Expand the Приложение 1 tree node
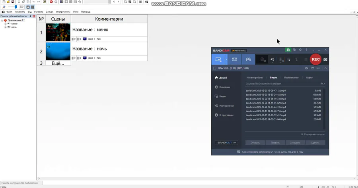The image size is (358, 188). click(x=2, y=20)
